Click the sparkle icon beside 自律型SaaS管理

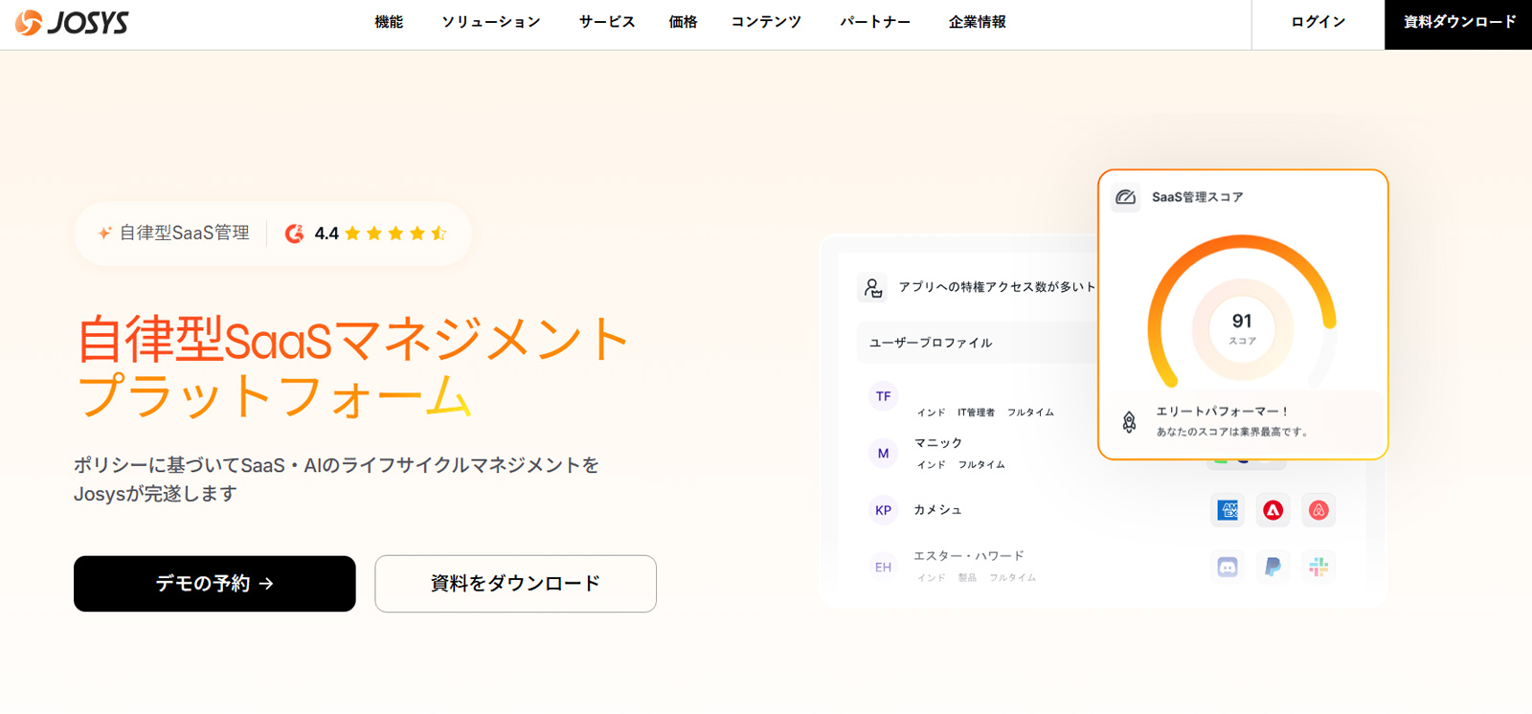pyautogui.click(x=104, y=233)
